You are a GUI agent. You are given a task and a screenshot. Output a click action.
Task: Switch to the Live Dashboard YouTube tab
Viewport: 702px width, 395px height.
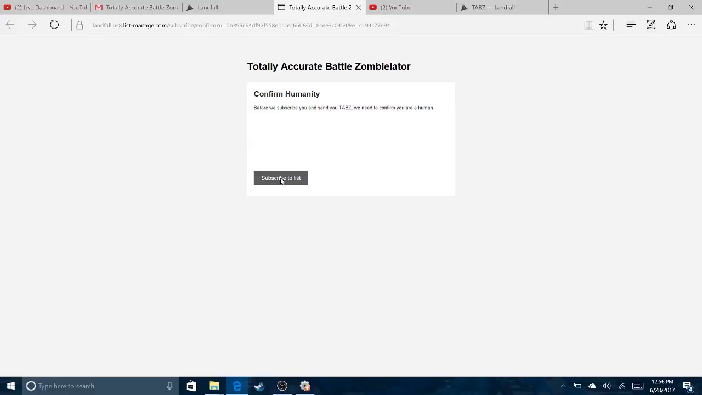[46, 7]
